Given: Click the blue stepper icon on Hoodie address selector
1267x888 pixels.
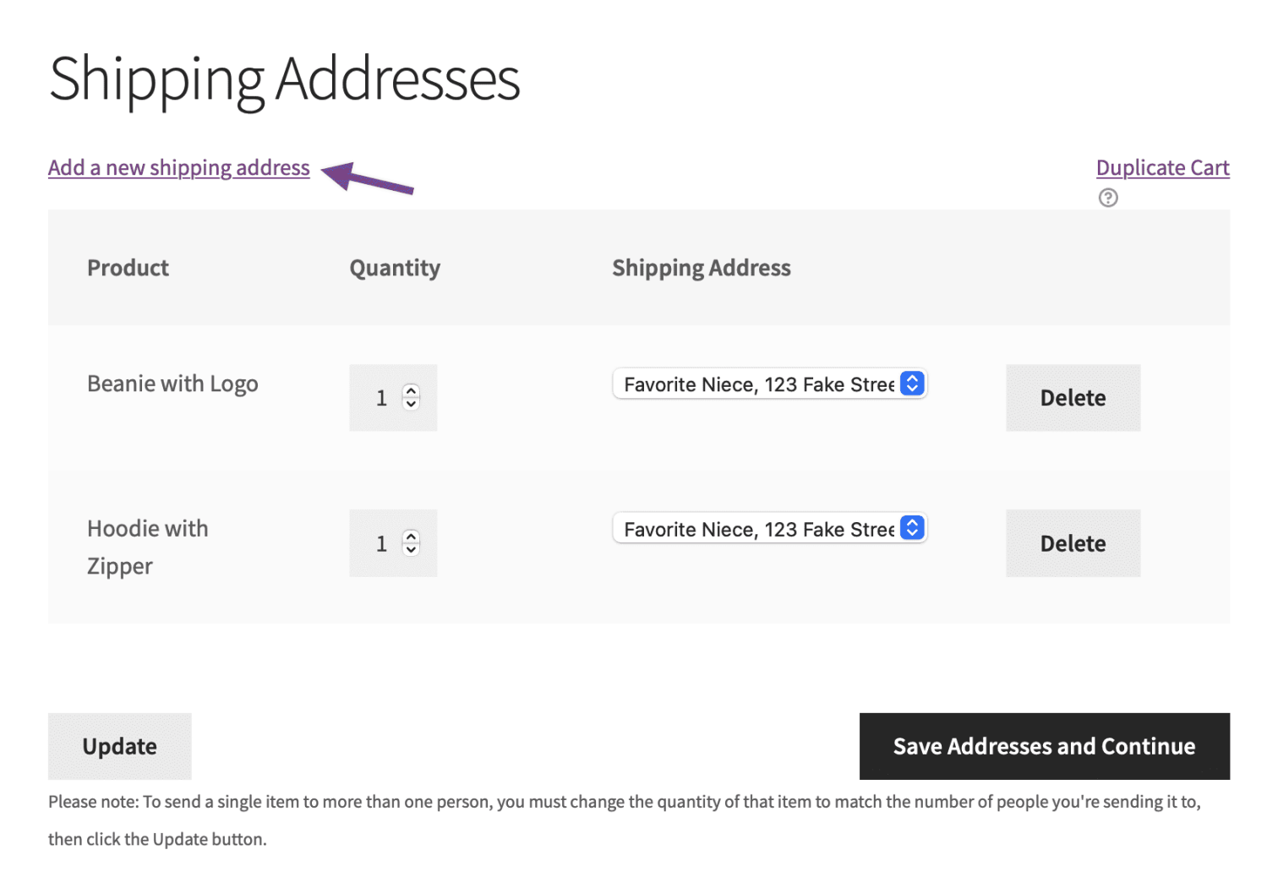Looking at the screenshot, I should pyautogui.click(x=911, y=528).
